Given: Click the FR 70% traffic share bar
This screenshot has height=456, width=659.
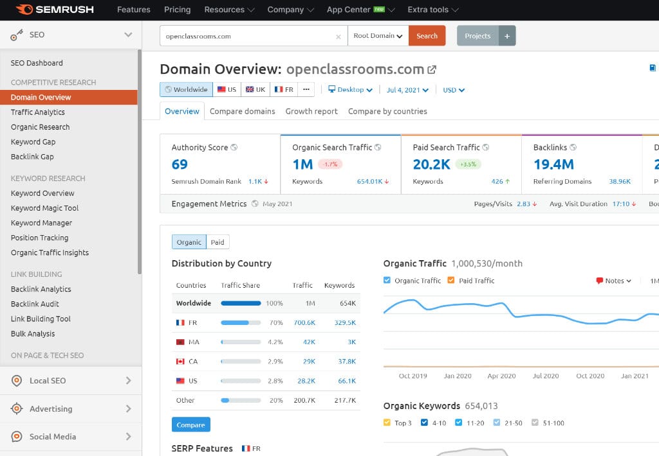Looking at the screenshot, I should click(x=241, y=322).
